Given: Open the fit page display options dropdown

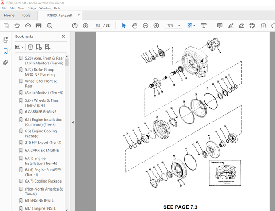Looking at the screenshot, I should pyautogui.click(x=191, y=26).
